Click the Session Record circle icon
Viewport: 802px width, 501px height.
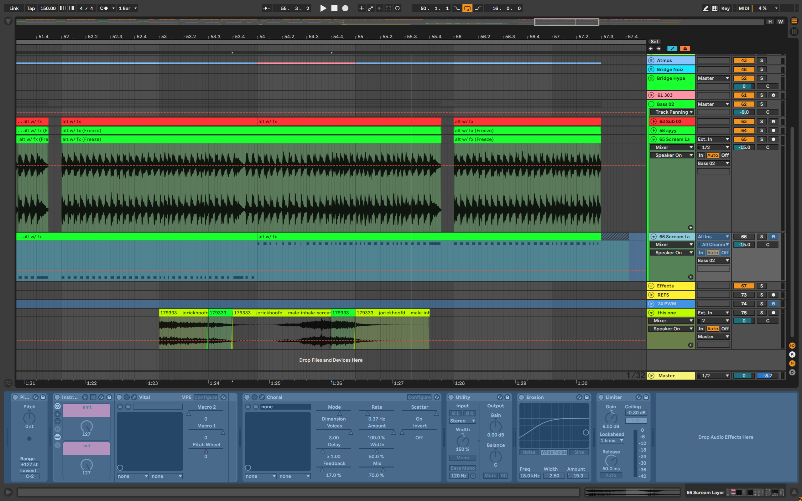[397, 8]
